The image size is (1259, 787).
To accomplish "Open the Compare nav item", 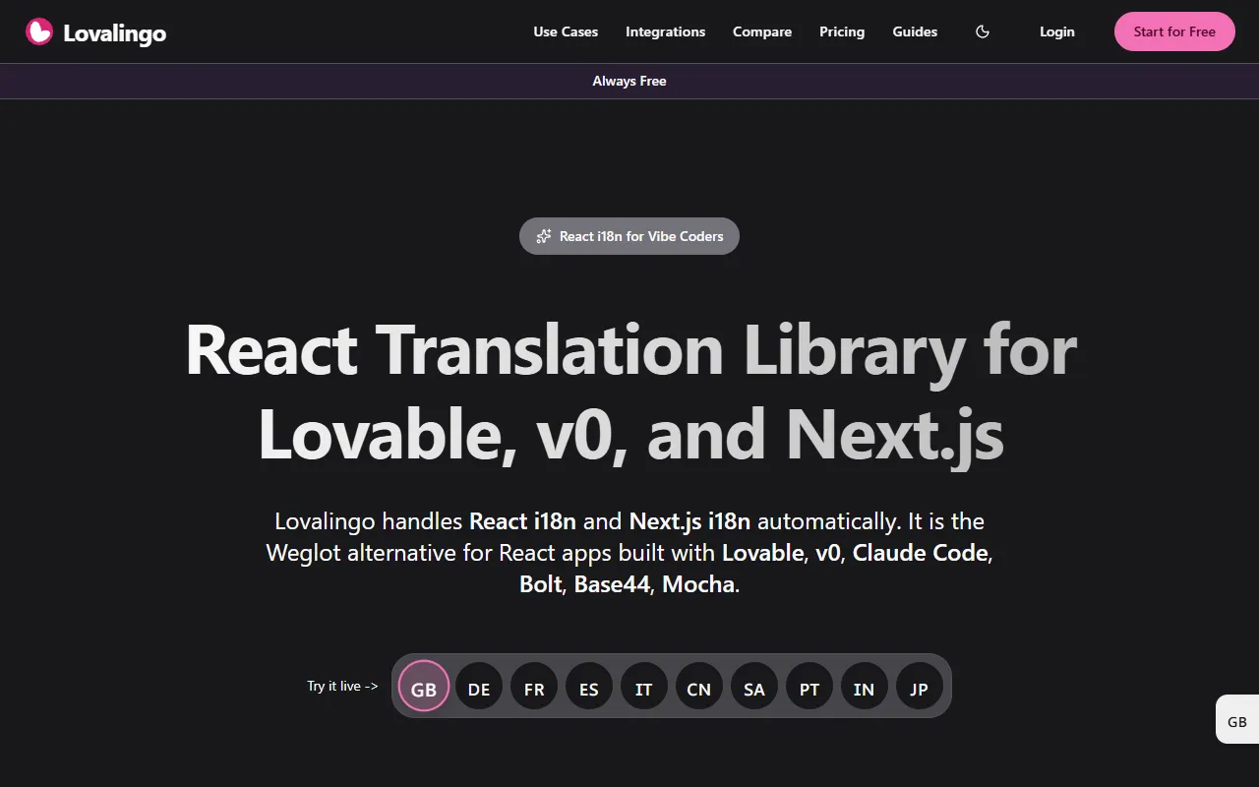I will coord(762,31).
